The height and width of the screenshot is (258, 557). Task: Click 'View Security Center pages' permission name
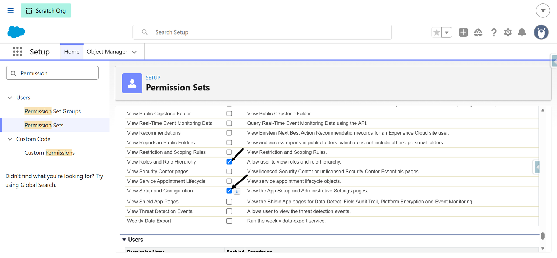click(x=158, y=172)
